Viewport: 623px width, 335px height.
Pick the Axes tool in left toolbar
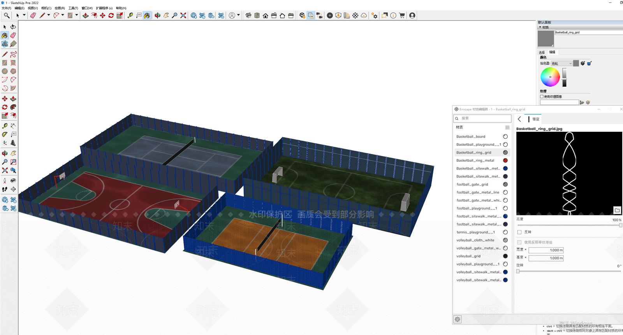tap(5, 143)
